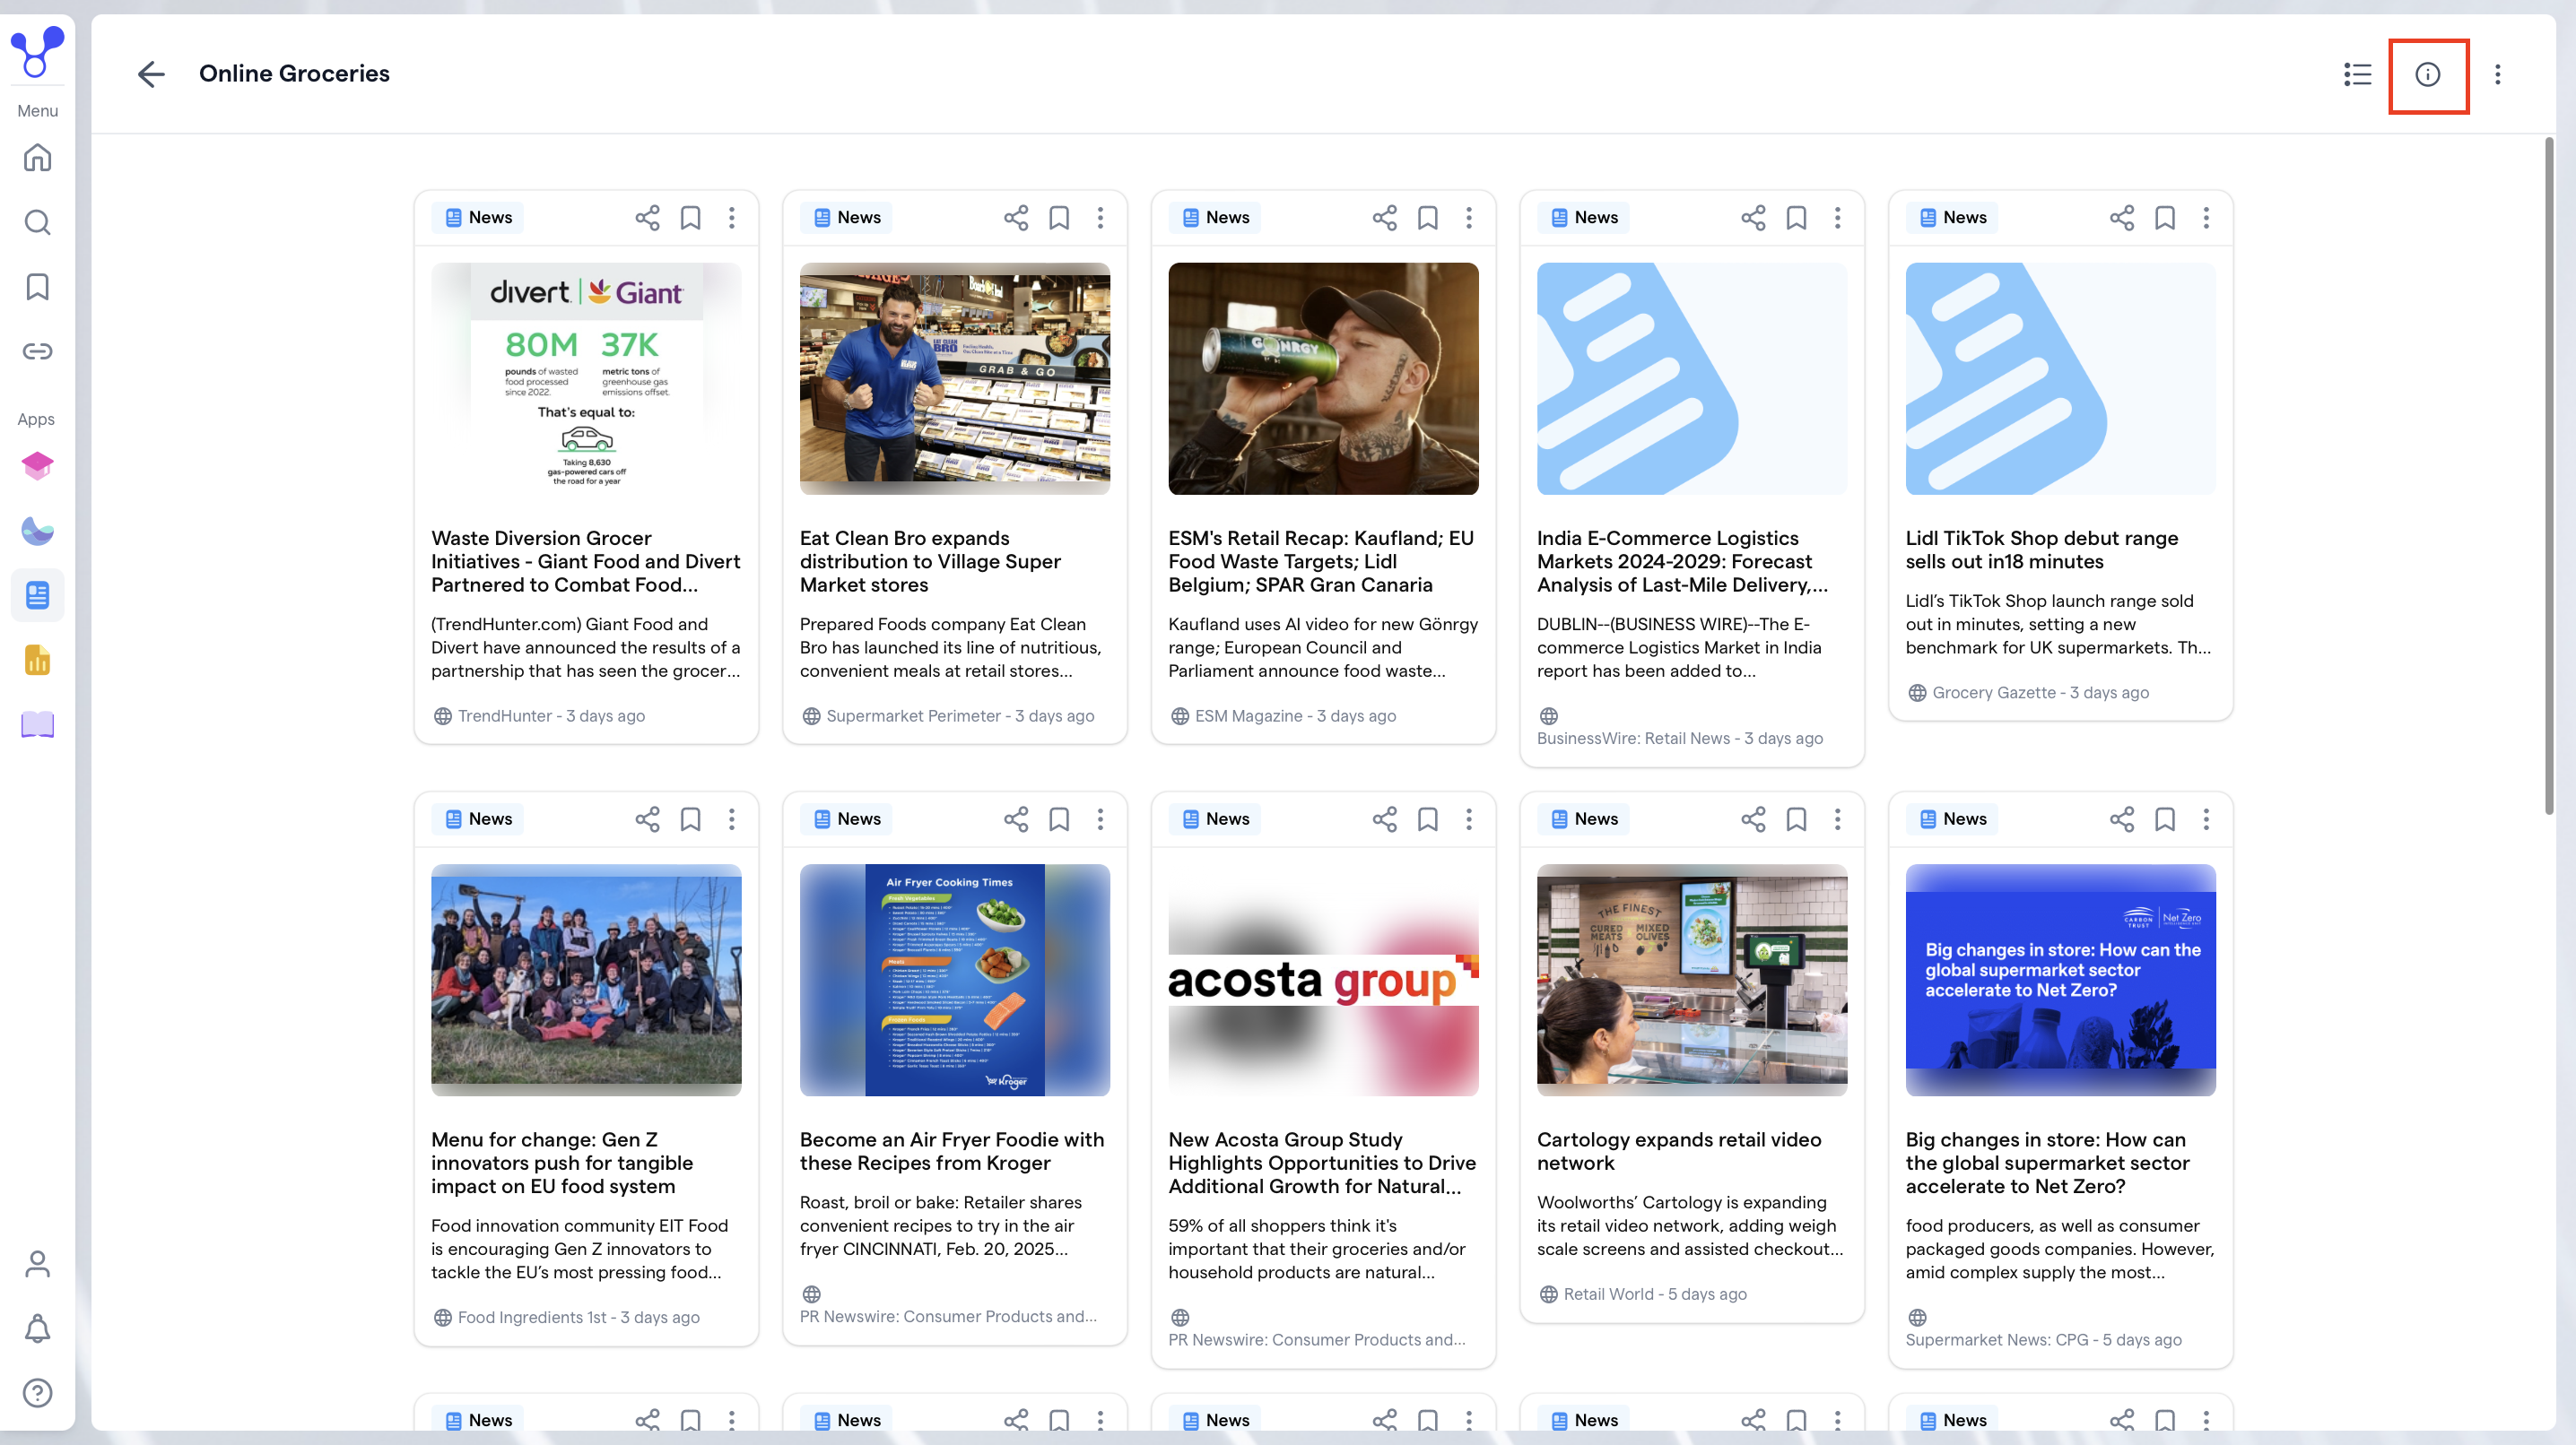Open the Waste Diversion Grocer Initiatives headline
The image size is (2576, 1445).
click(586, 562)
